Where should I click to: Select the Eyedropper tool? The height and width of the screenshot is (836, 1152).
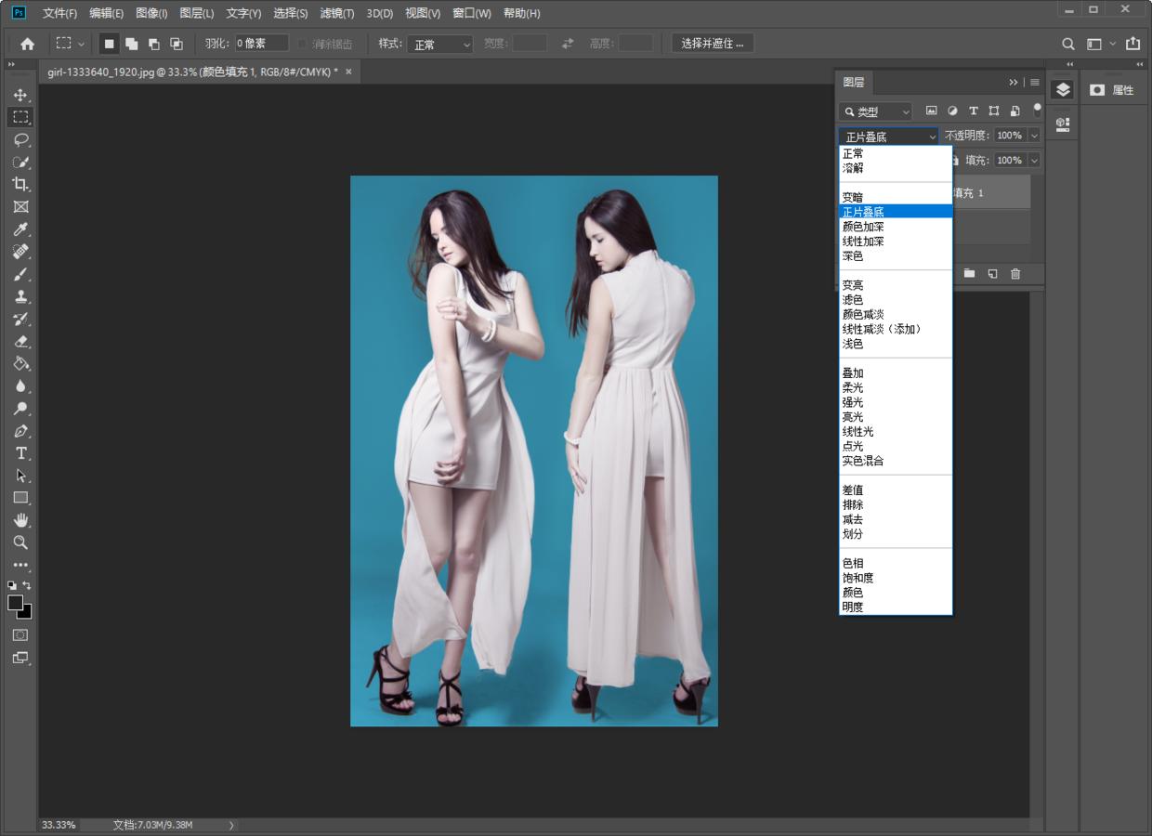coord(20,229)
